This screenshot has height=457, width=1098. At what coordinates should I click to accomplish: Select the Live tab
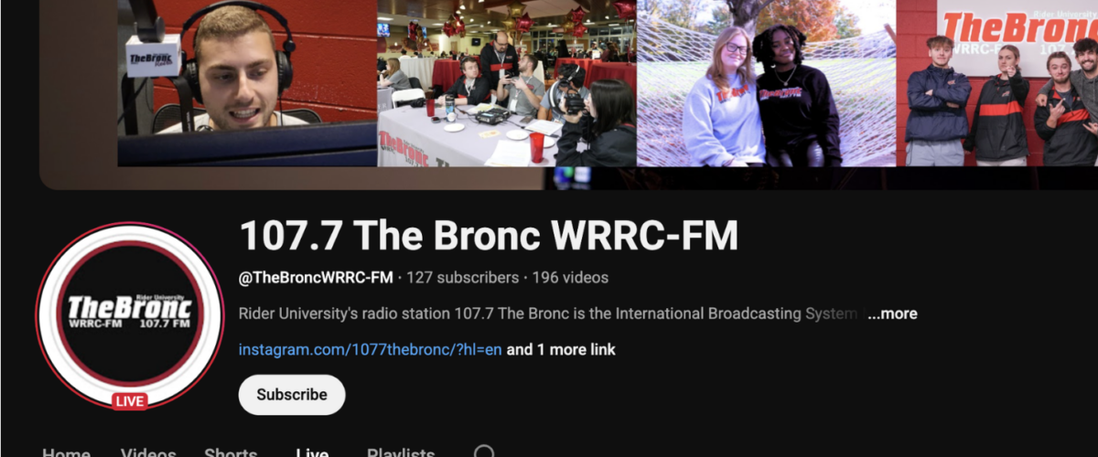312,452
